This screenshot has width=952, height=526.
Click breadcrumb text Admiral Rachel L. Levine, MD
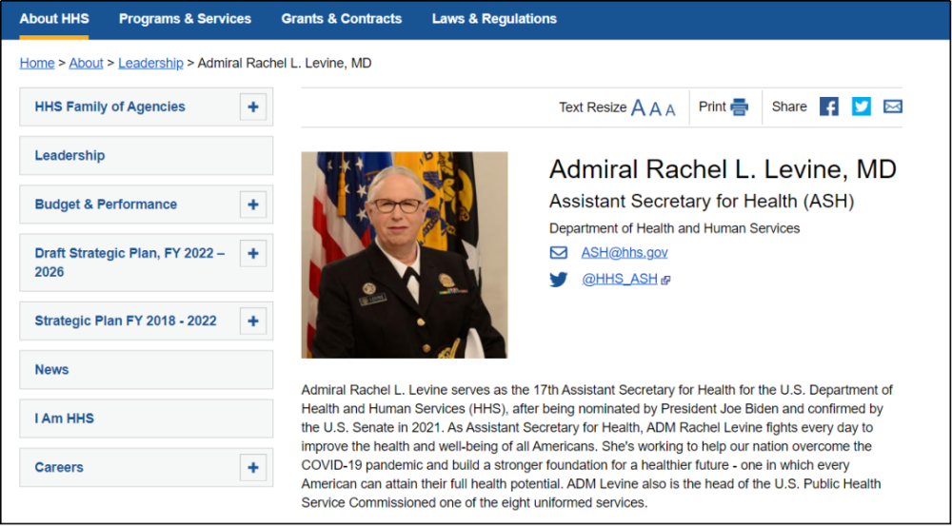click(285, 63)
